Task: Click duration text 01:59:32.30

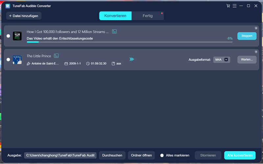Action: click(x=99, y=63)
